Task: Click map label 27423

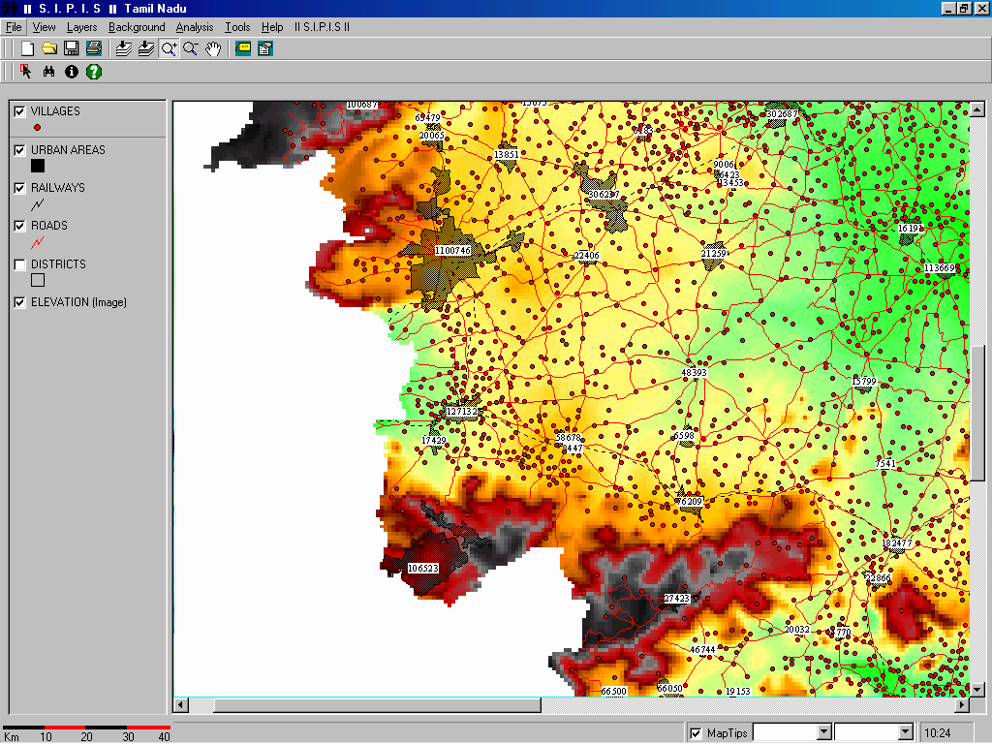Action: click(x=677, y=599)
